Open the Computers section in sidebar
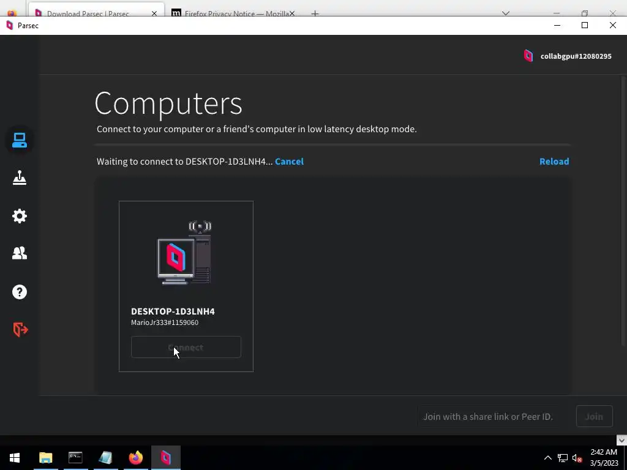This screenshot has height=470, width=627. 19,140
